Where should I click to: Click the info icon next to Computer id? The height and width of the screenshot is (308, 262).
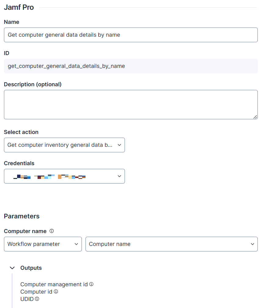pos(56,291)
